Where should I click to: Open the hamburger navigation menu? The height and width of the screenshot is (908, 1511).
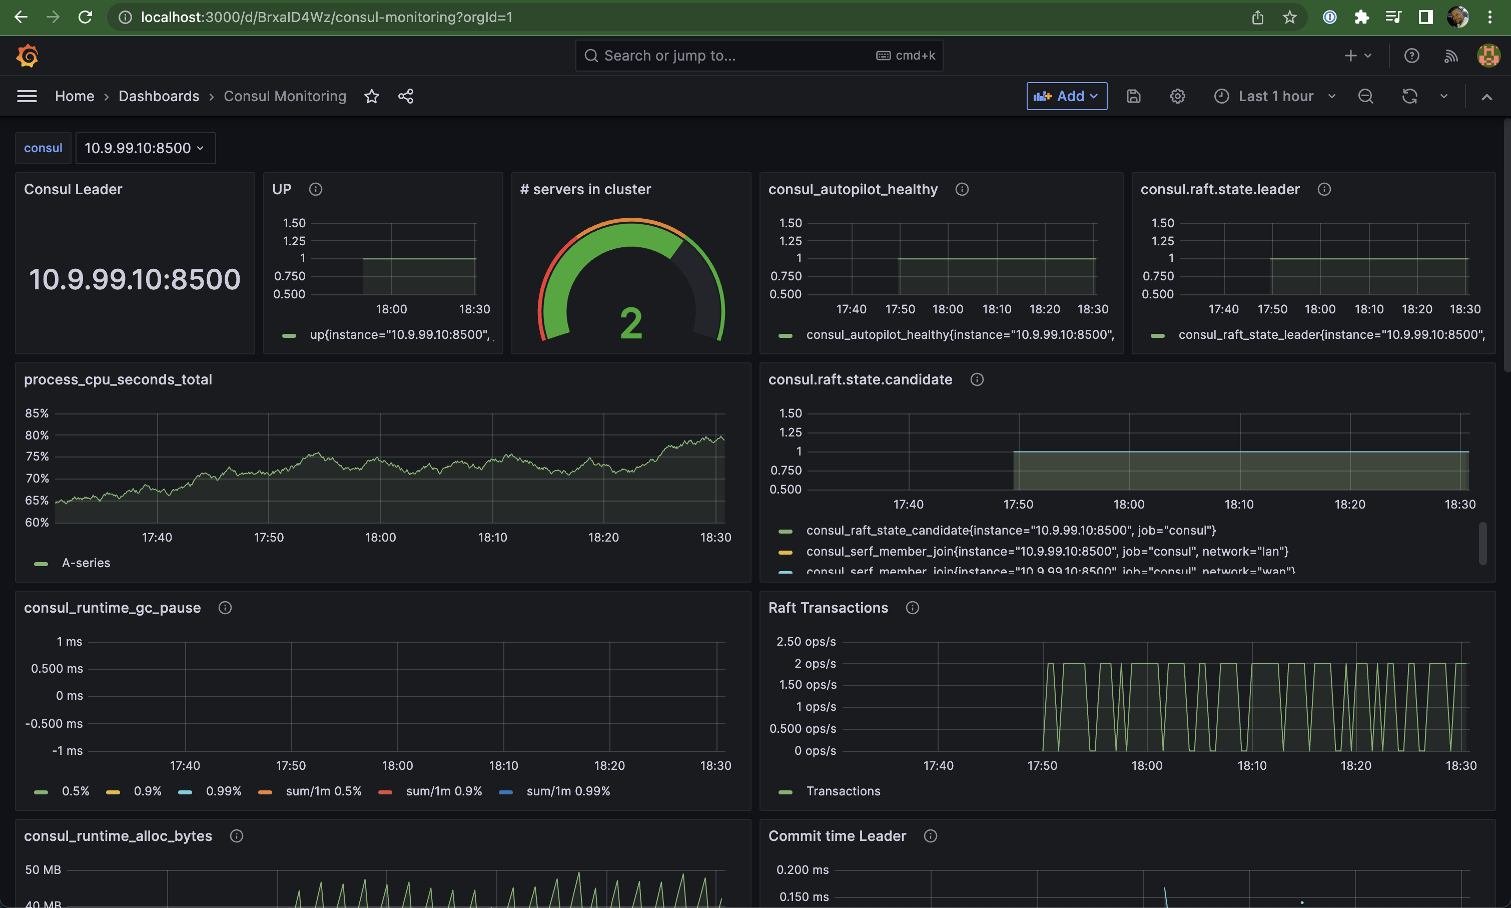point(27,96)
